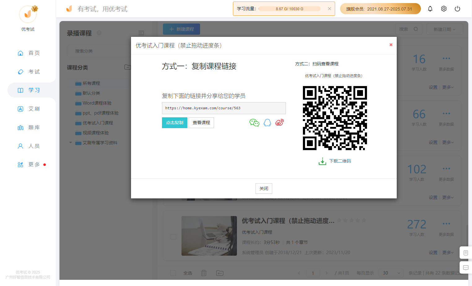Open more data dots beside 272

click(x=446, y=223)
